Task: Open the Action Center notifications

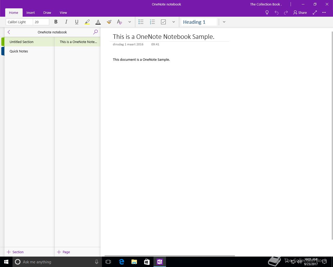Action: point(324,262)
